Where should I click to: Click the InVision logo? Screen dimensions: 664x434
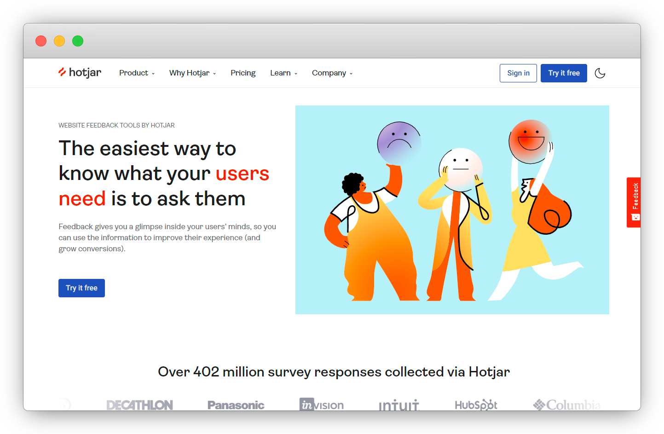[x=322, y=405]
